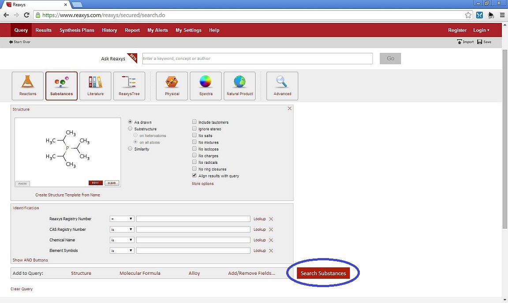Enable No mixtures checkbox
Image resolution: width=508 pixels, height=303 pixels.
(x=194, y=142)
